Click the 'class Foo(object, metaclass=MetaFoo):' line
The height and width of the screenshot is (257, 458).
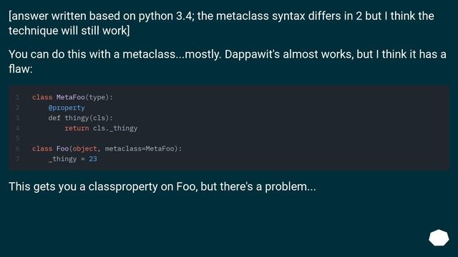click(107, 148)
